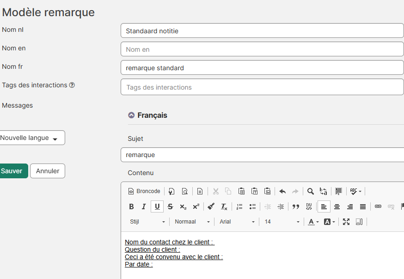Click the Broncode source button

point(144,191)
